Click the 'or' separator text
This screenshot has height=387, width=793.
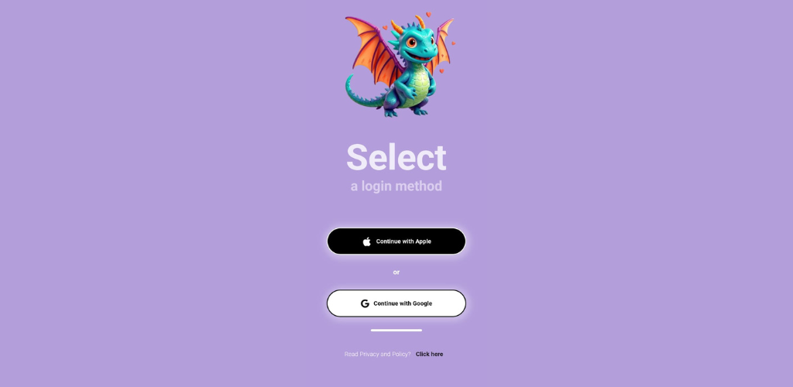(396, 272)
